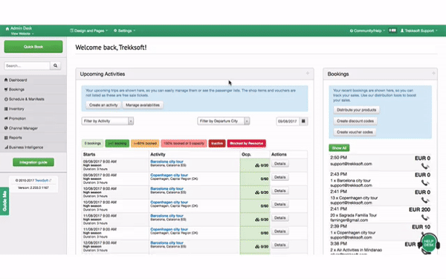Open 10/08/2017 Barcelona city tour link
The image size is (446, 279).
(x=167, y=188)
